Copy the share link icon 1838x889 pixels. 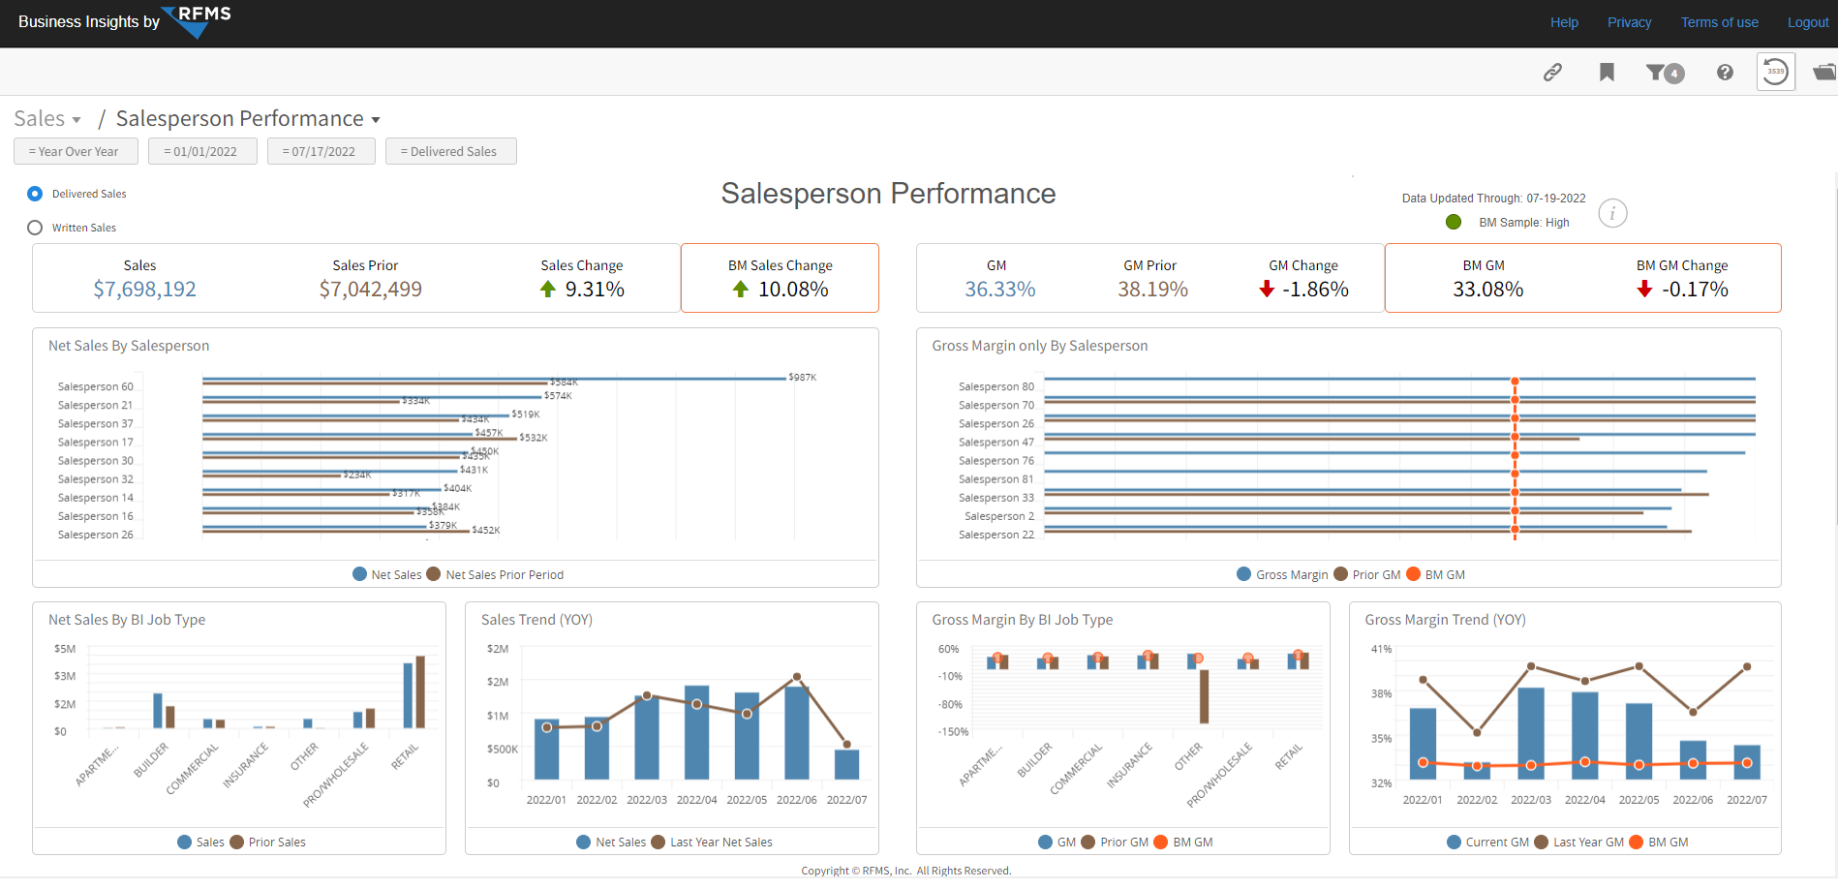(1552, 72)
